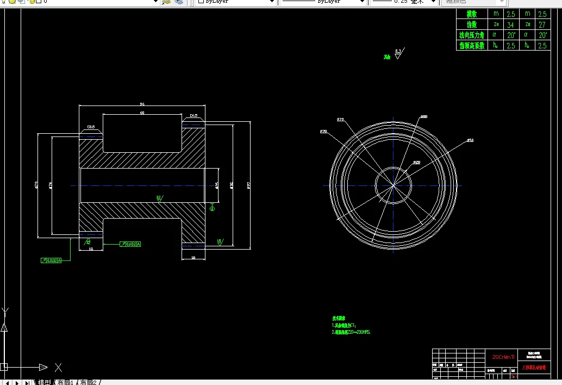Screen dimensions: 562x385
Task: Select the lower runout tolerance frame 0.022 A
Action: click(x=51, y=260)
